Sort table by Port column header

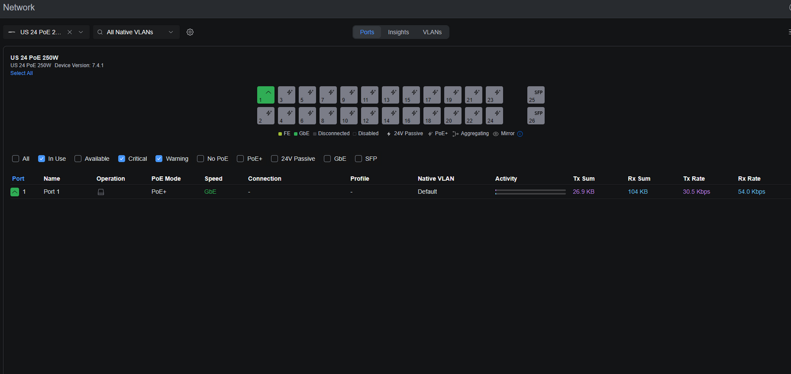tap(18, 178)
